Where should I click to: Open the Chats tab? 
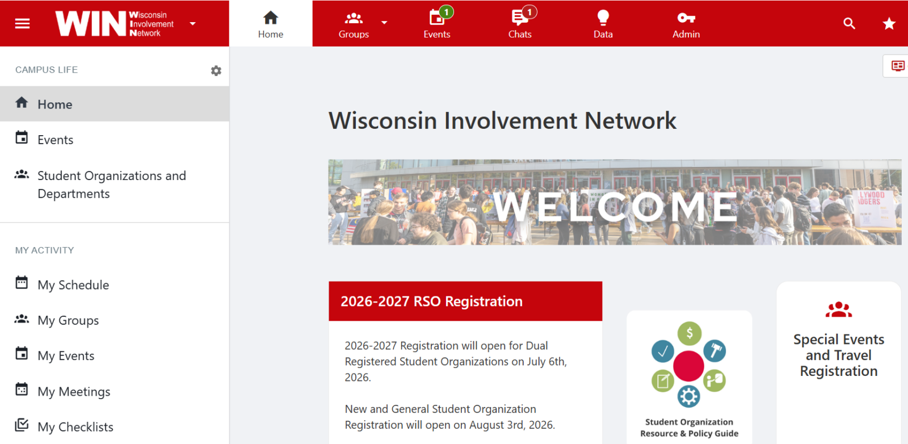[x=520, y=24]
